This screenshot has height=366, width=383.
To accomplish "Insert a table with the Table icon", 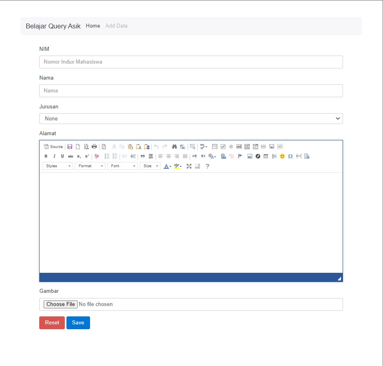I will pyautogui.click(x=266, y=156).
